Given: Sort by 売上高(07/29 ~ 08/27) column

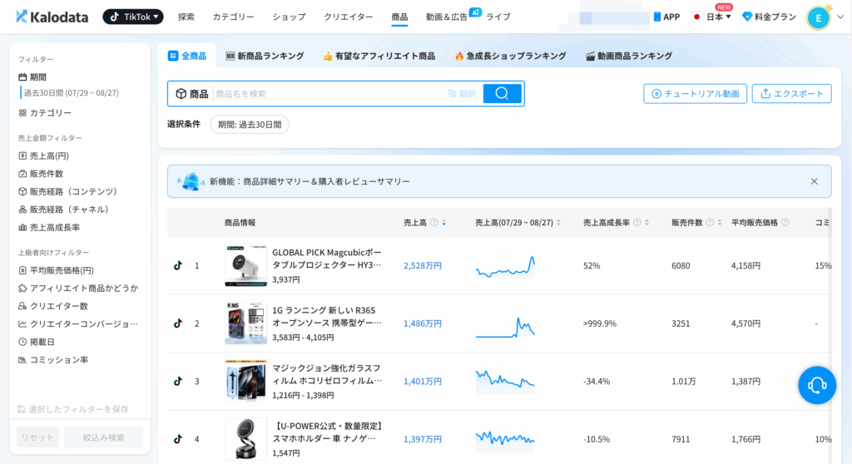Looking at the screenshot, I should click(558, 223).
